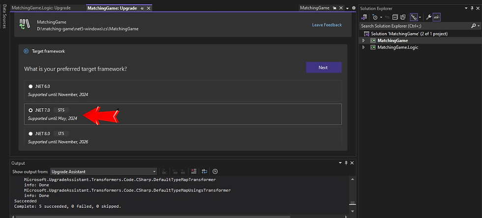Select the .NET 8.0 LTS radio button
The image size is (482, 218).
(x=30, y=134)
